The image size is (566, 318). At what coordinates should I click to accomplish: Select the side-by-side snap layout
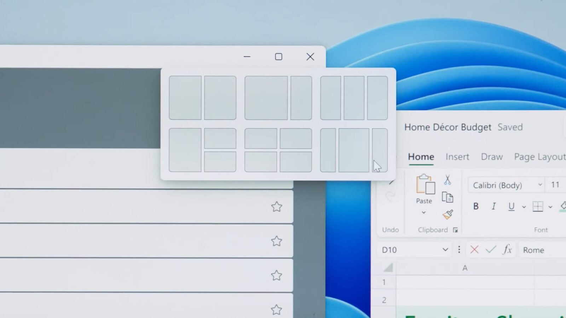point(203,98)
